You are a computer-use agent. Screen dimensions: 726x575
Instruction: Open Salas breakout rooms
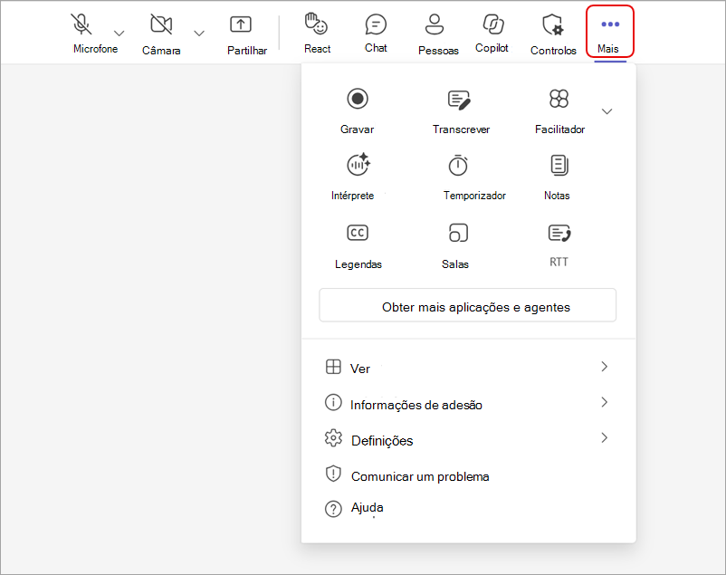455,245
